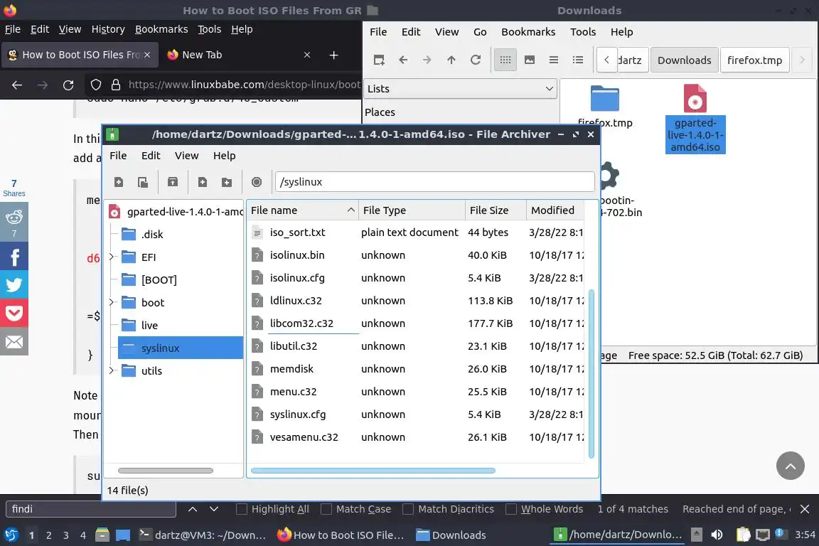819x546 pixels.
Task: Switch to New Tab in Firefox
Action: click(237, 55)
